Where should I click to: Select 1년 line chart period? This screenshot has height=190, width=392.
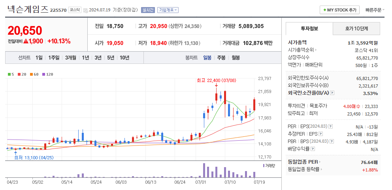(x=85, y=58)
